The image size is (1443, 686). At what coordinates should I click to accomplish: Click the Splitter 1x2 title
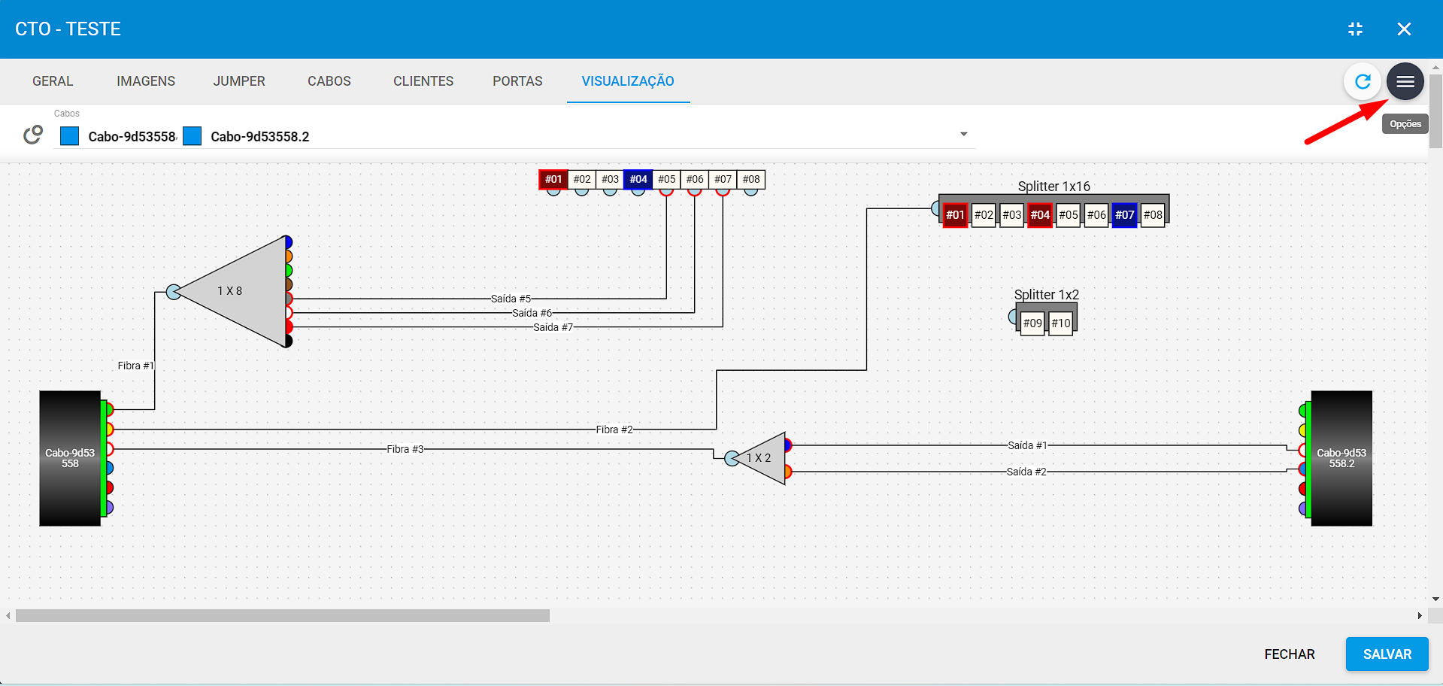coord(1046,295)
